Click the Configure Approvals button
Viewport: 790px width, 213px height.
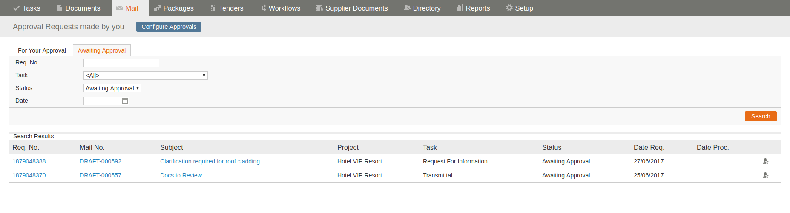click(169, 27)
